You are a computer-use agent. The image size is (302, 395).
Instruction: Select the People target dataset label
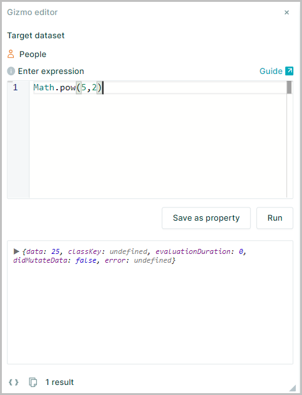tap(33, 55)
